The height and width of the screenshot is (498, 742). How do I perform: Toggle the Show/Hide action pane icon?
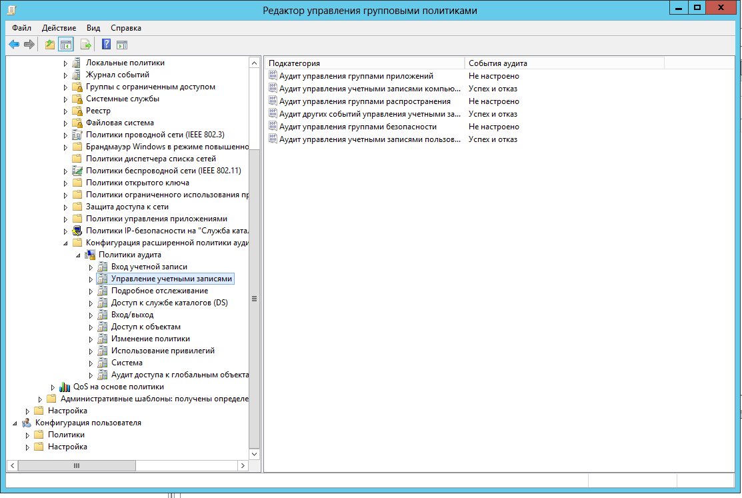click(122, 45)
